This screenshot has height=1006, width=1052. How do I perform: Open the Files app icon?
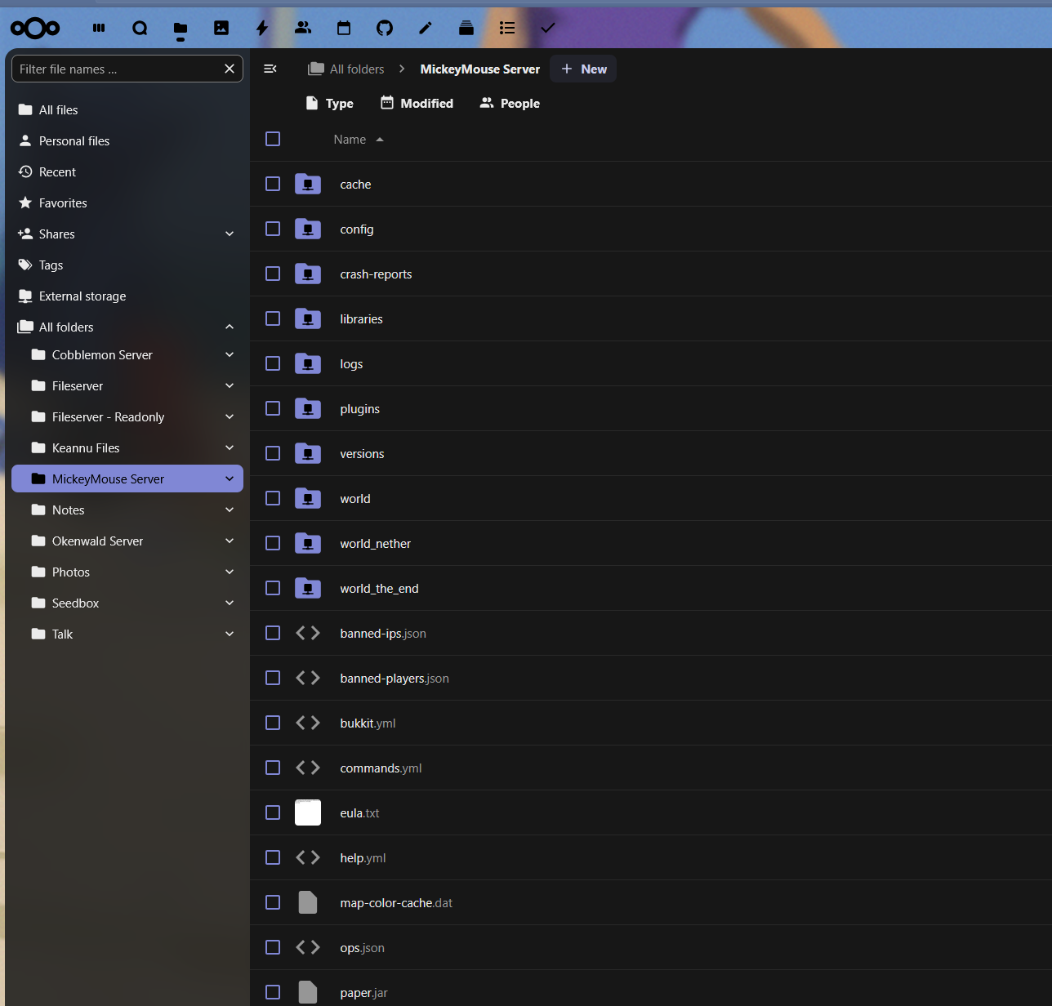point(181,29)
